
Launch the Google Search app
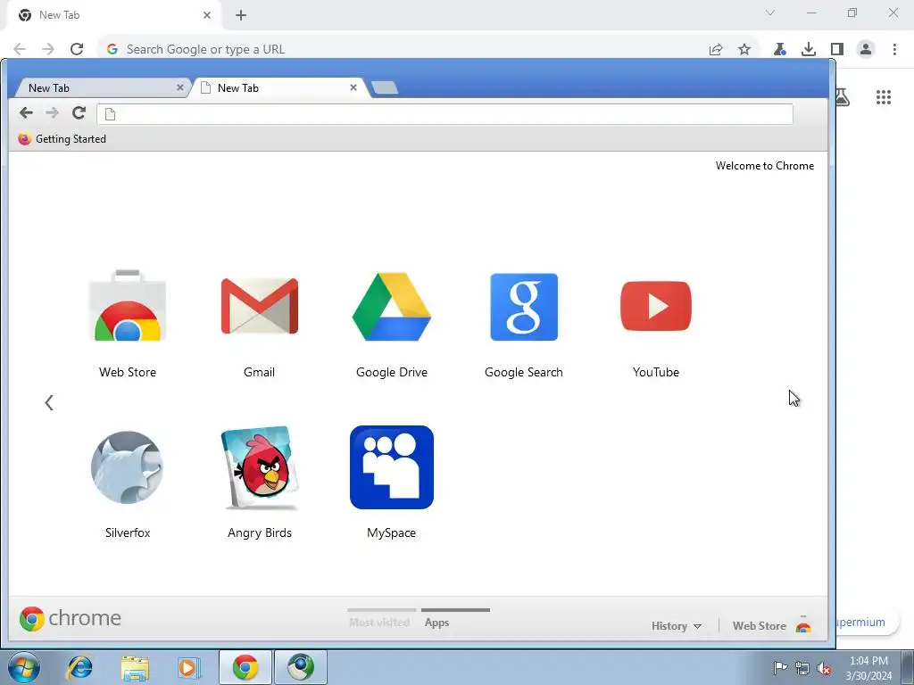(524, 307)
